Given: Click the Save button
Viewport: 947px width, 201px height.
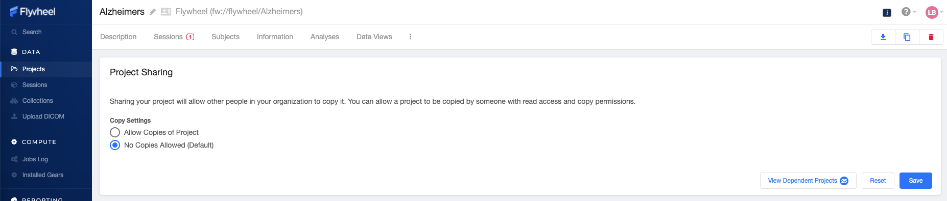Looking at the screenshot, I should [x=915, y=181].
